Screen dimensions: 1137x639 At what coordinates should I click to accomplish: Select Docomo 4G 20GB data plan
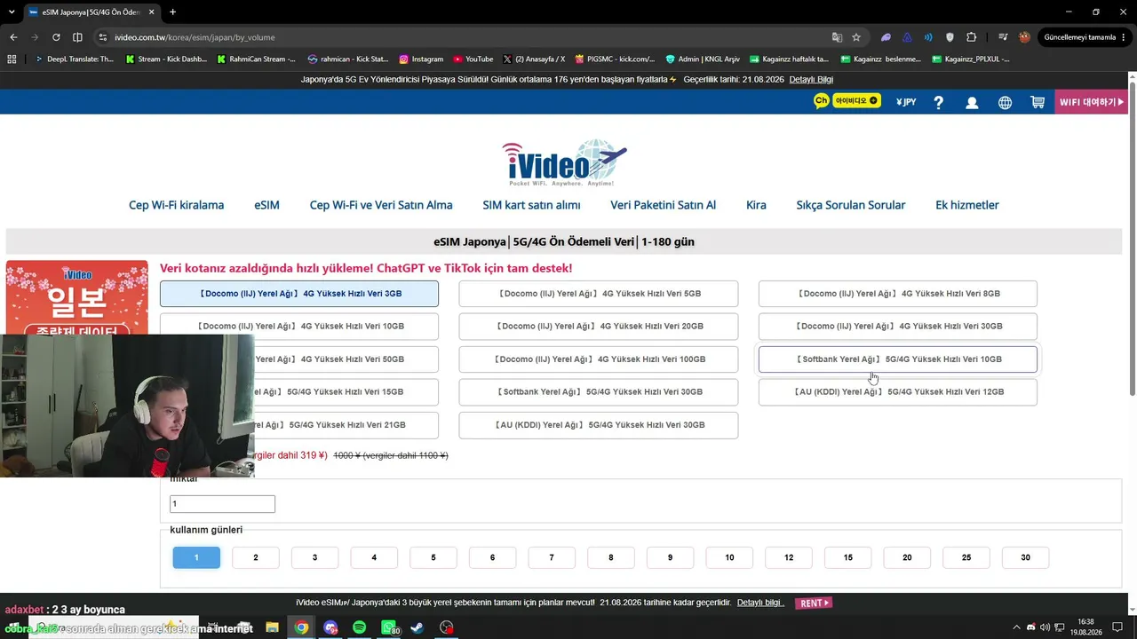(x=599, y=327)
